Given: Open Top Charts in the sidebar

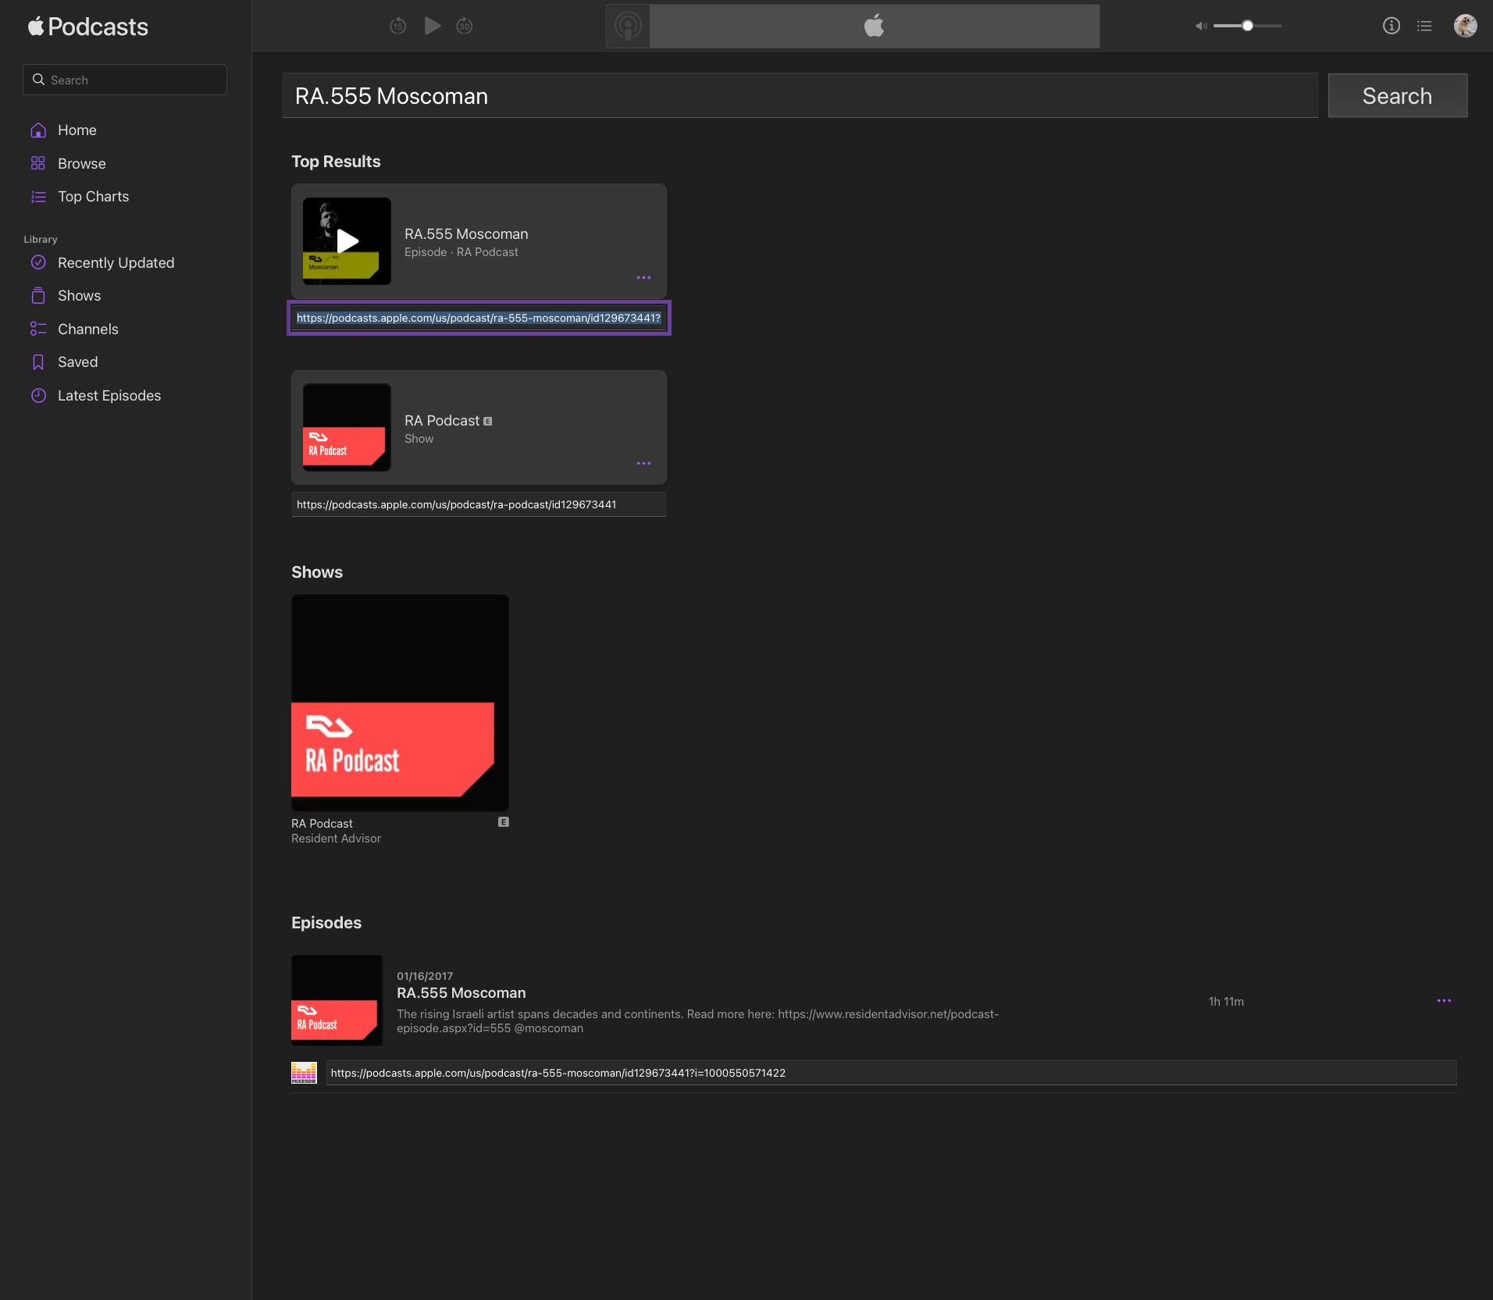Looking at the screenshot, I should [x=94, y=197].
